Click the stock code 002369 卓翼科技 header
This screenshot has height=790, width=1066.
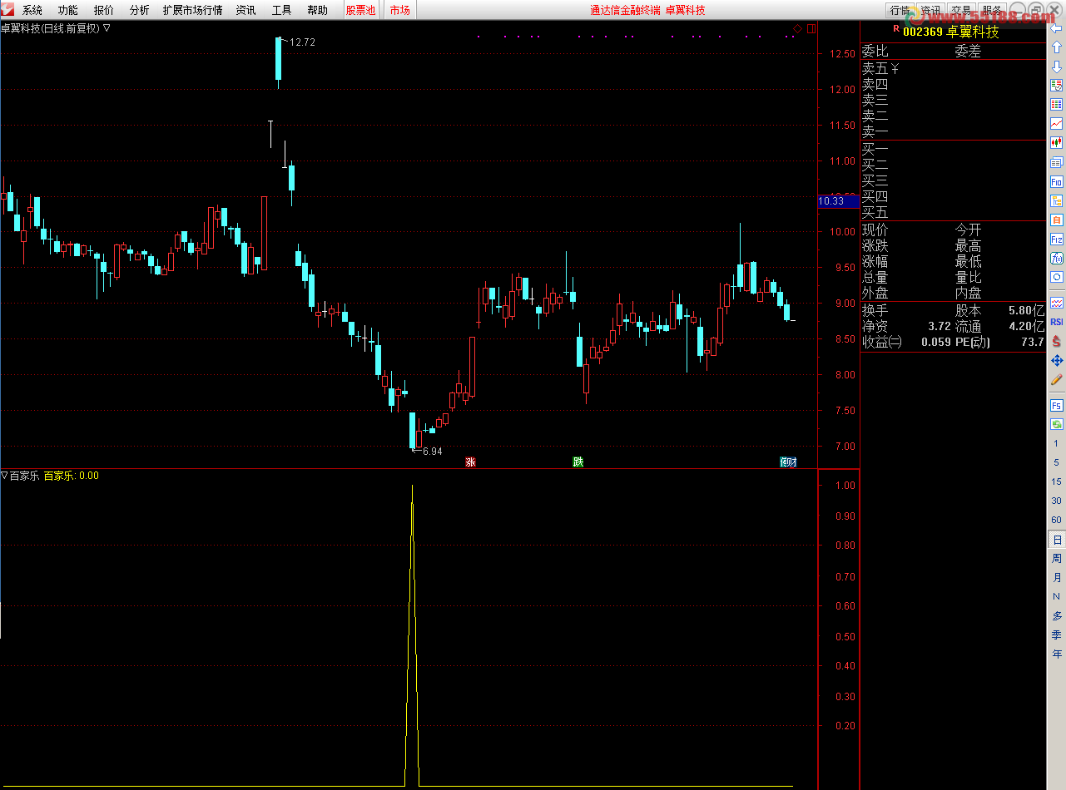click(x=950, y=32)
